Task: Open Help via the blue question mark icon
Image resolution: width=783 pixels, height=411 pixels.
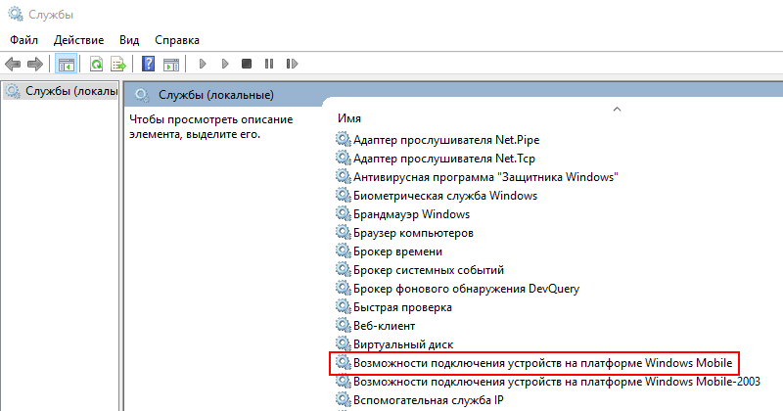Action: [x=149, y=64]
